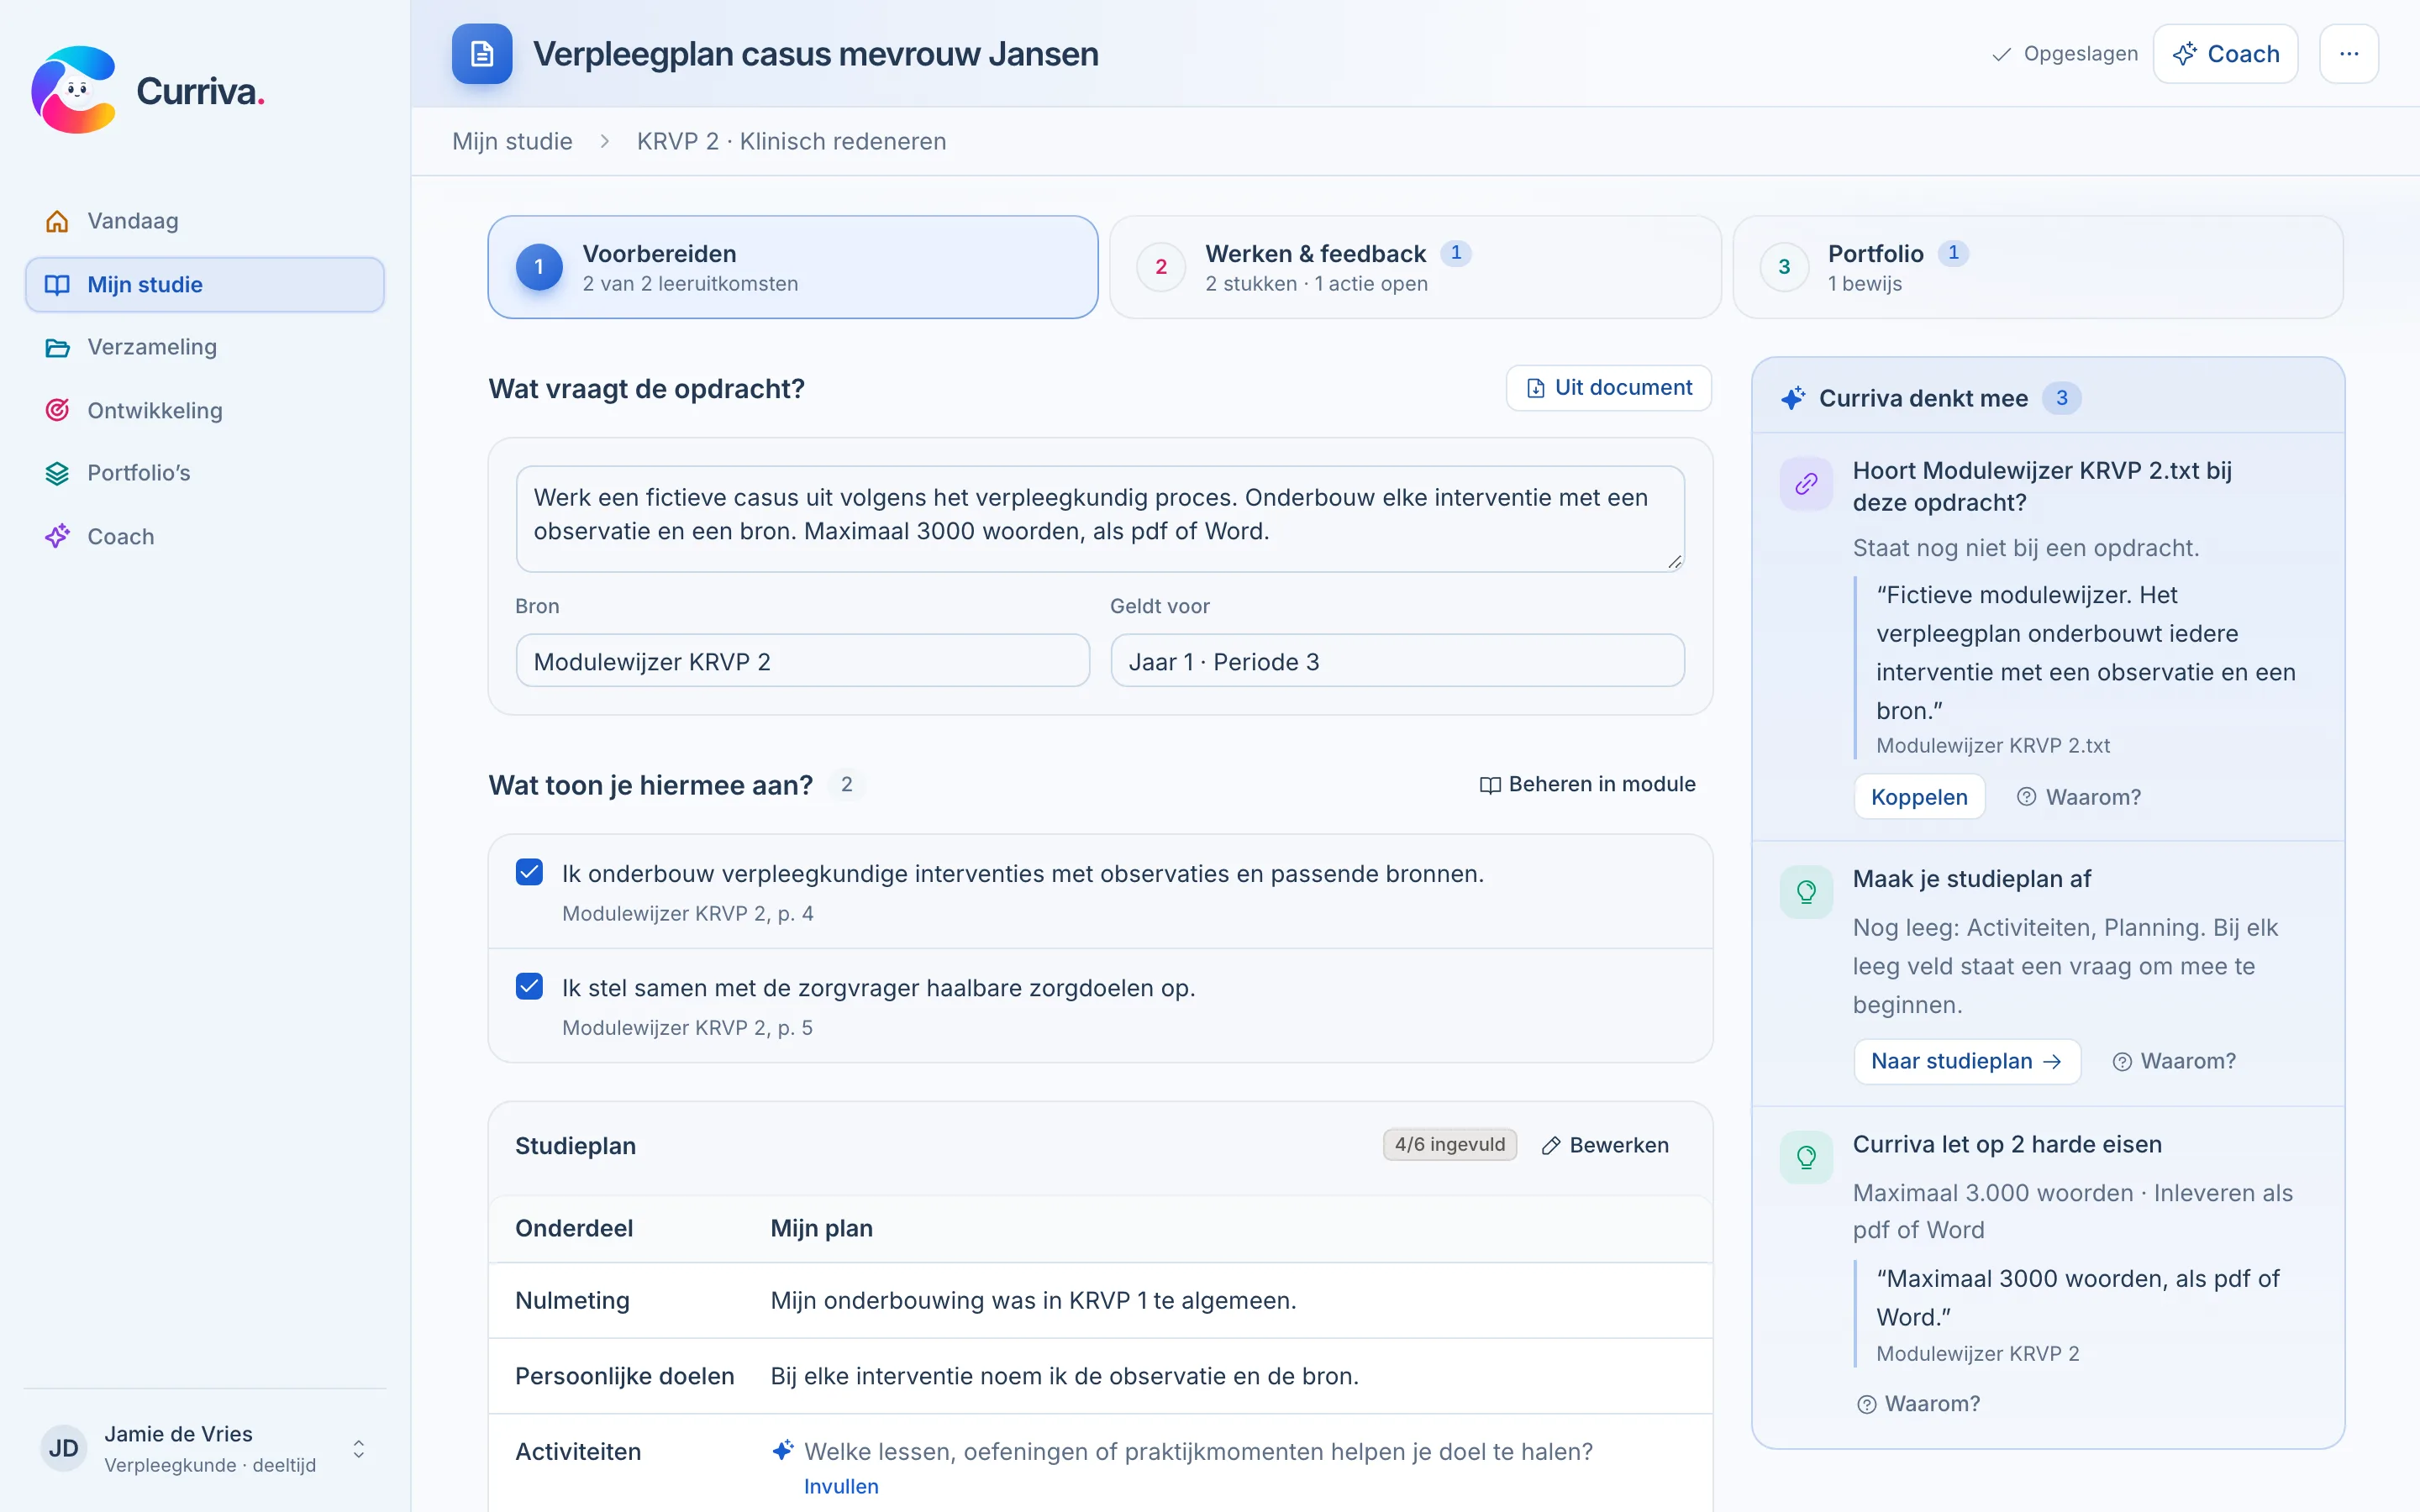Open Ontwikkeling in the sidebar
The height and width of the screenshot is (1512, 2420).
[x=204, y=410]
